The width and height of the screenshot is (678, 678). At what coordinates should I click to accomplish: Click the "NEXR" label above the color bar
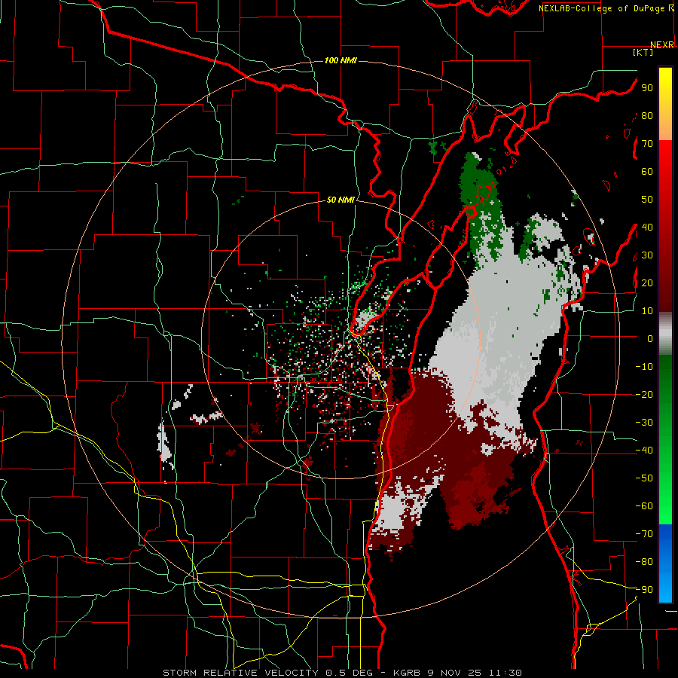tap(662, 45)
